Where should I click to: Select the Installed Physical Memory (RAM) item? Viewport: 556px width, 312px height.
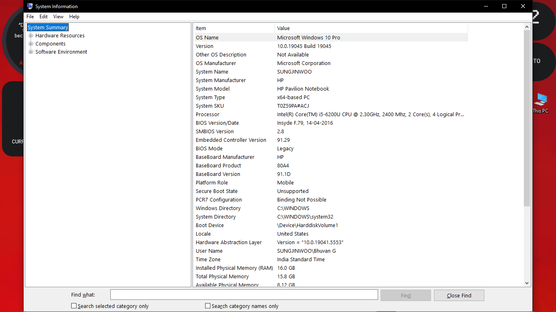click(x=234, y=268)
